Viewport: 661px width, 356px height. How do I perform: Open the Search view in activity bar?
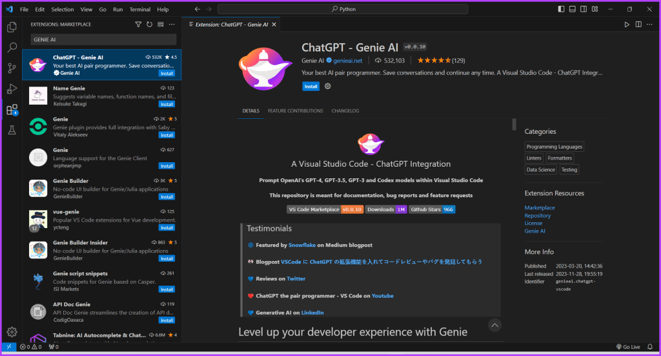(12, 47)
